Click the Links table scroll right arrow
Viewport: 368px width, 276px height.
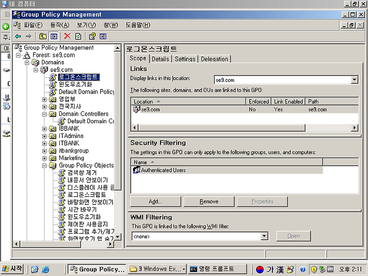(x=354, y=128)
